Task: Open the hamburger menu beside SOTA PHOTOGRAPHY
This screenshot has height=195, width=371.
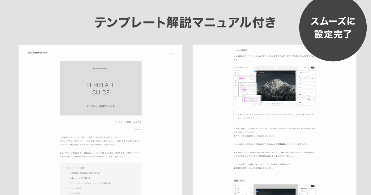Action: click(x=171, y=53)
